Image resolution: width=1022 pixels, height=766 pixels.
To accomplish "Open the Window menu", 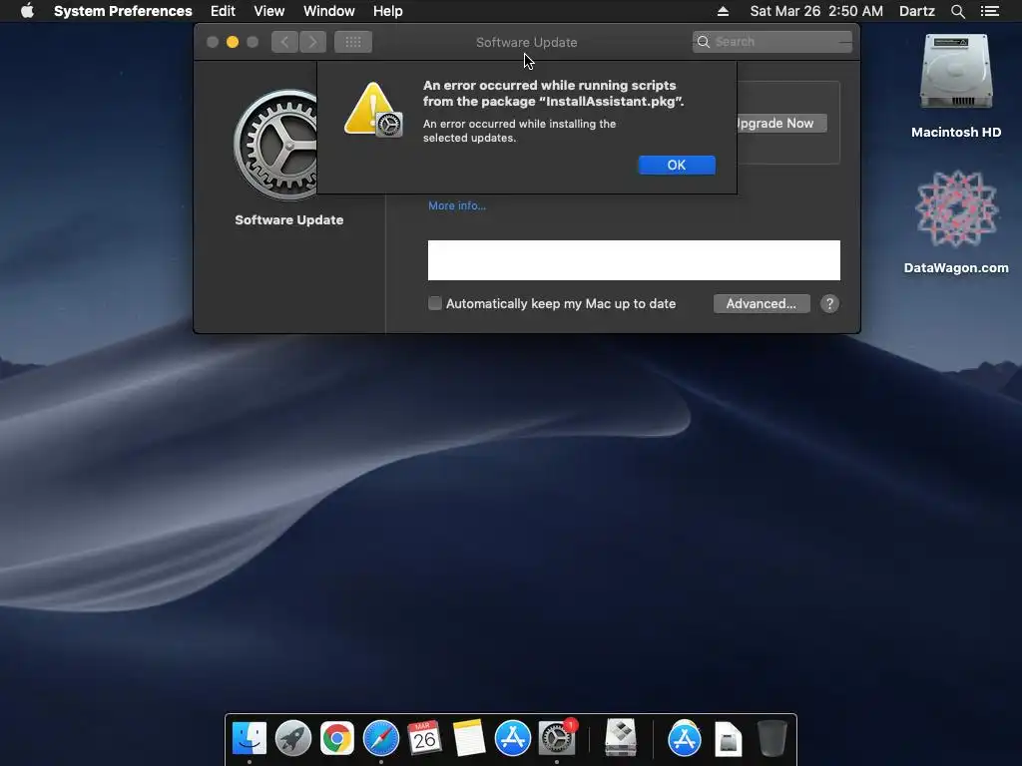I will click(328, 11).
